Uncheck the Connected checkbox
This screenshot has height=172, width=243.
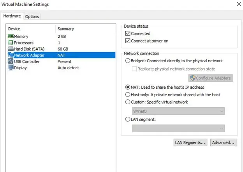127,34
